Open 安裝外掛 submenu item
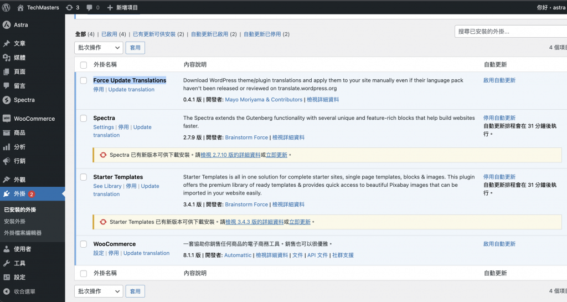Screen dimensions: 567x302 pos(14,221)
